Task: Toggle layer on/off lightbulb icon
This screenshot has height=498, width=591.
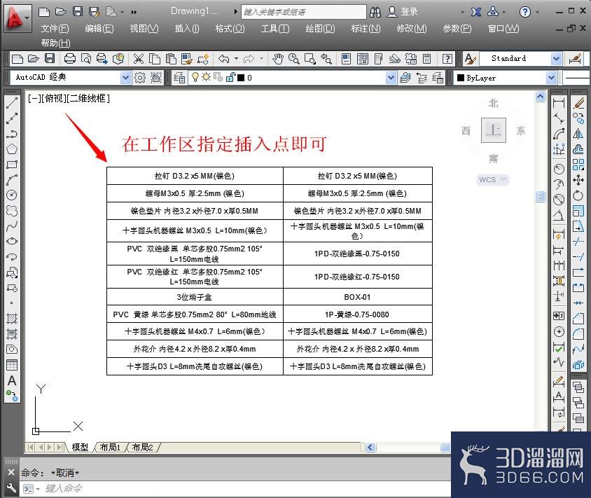Action: click(195, 77)
